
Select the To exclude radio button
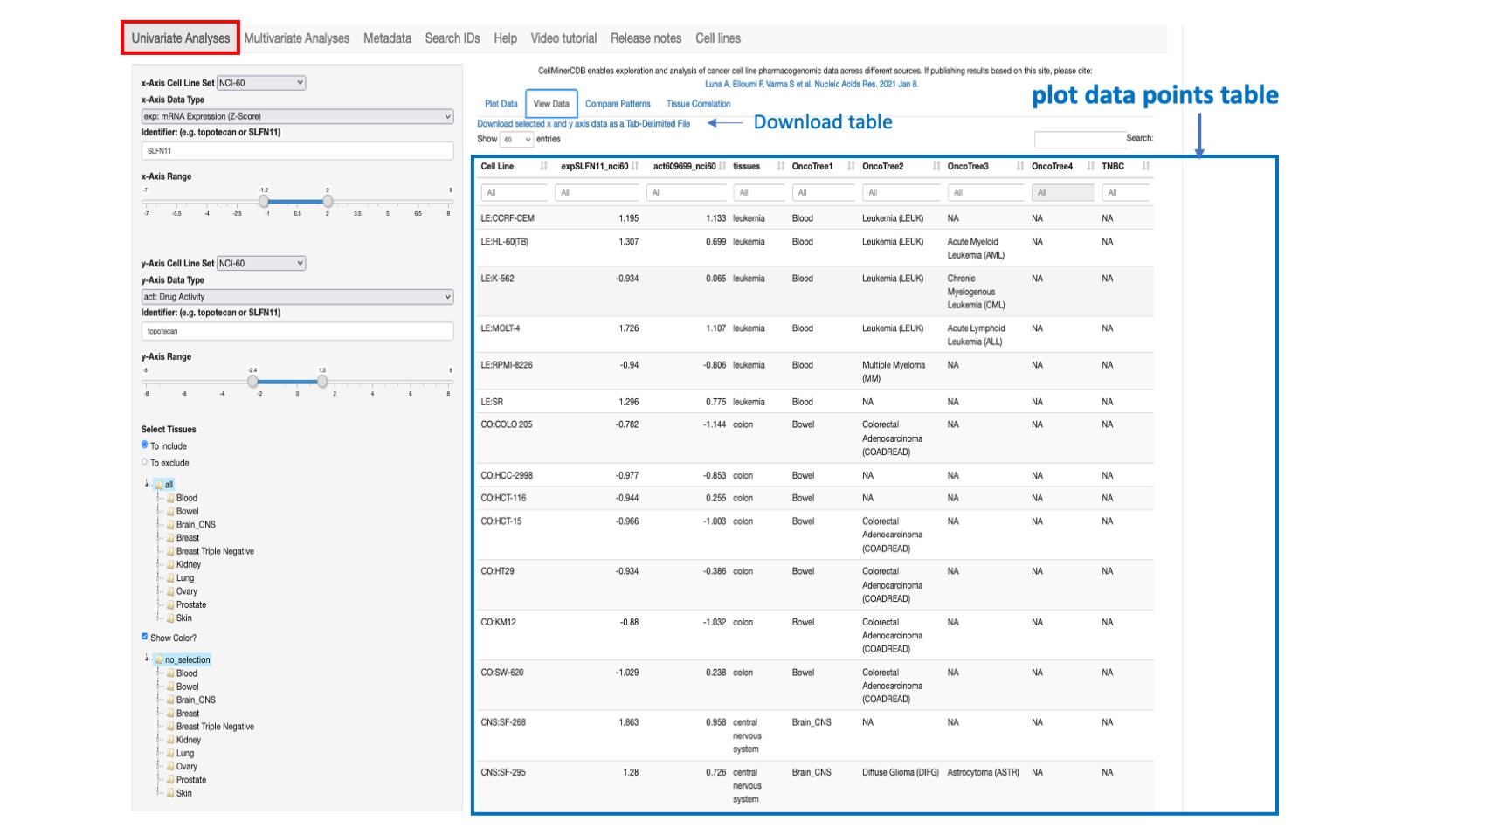point(143,463)
